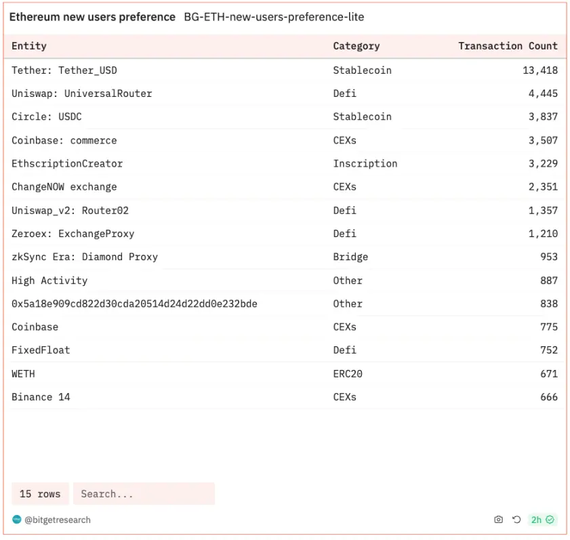
Task: Focus the Search input field
Action: [144, 494]
